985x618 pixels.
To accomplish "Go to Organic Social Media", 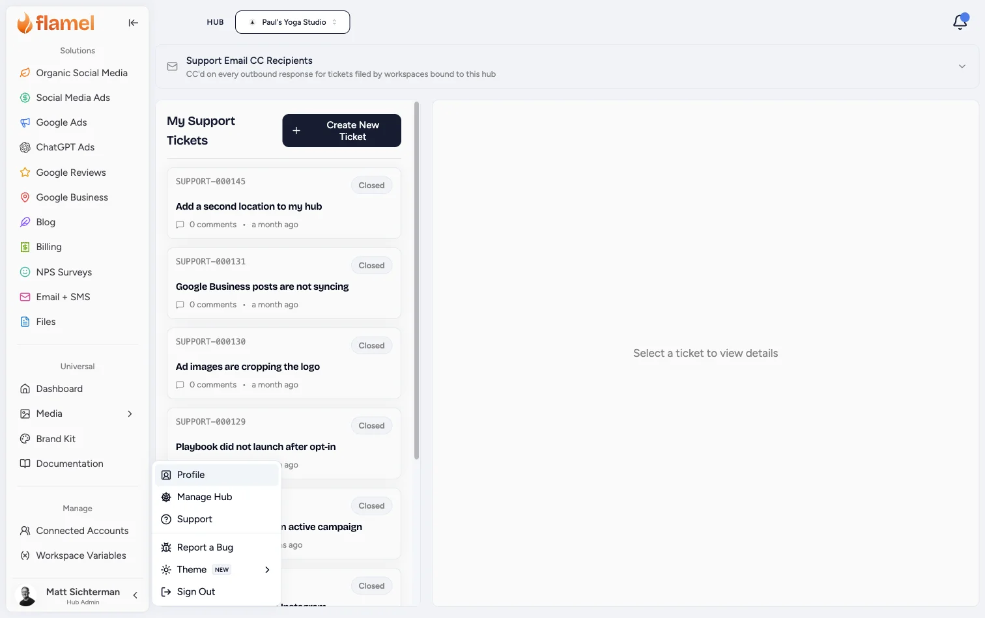I will pyautogui.click(x=78, y=73).
